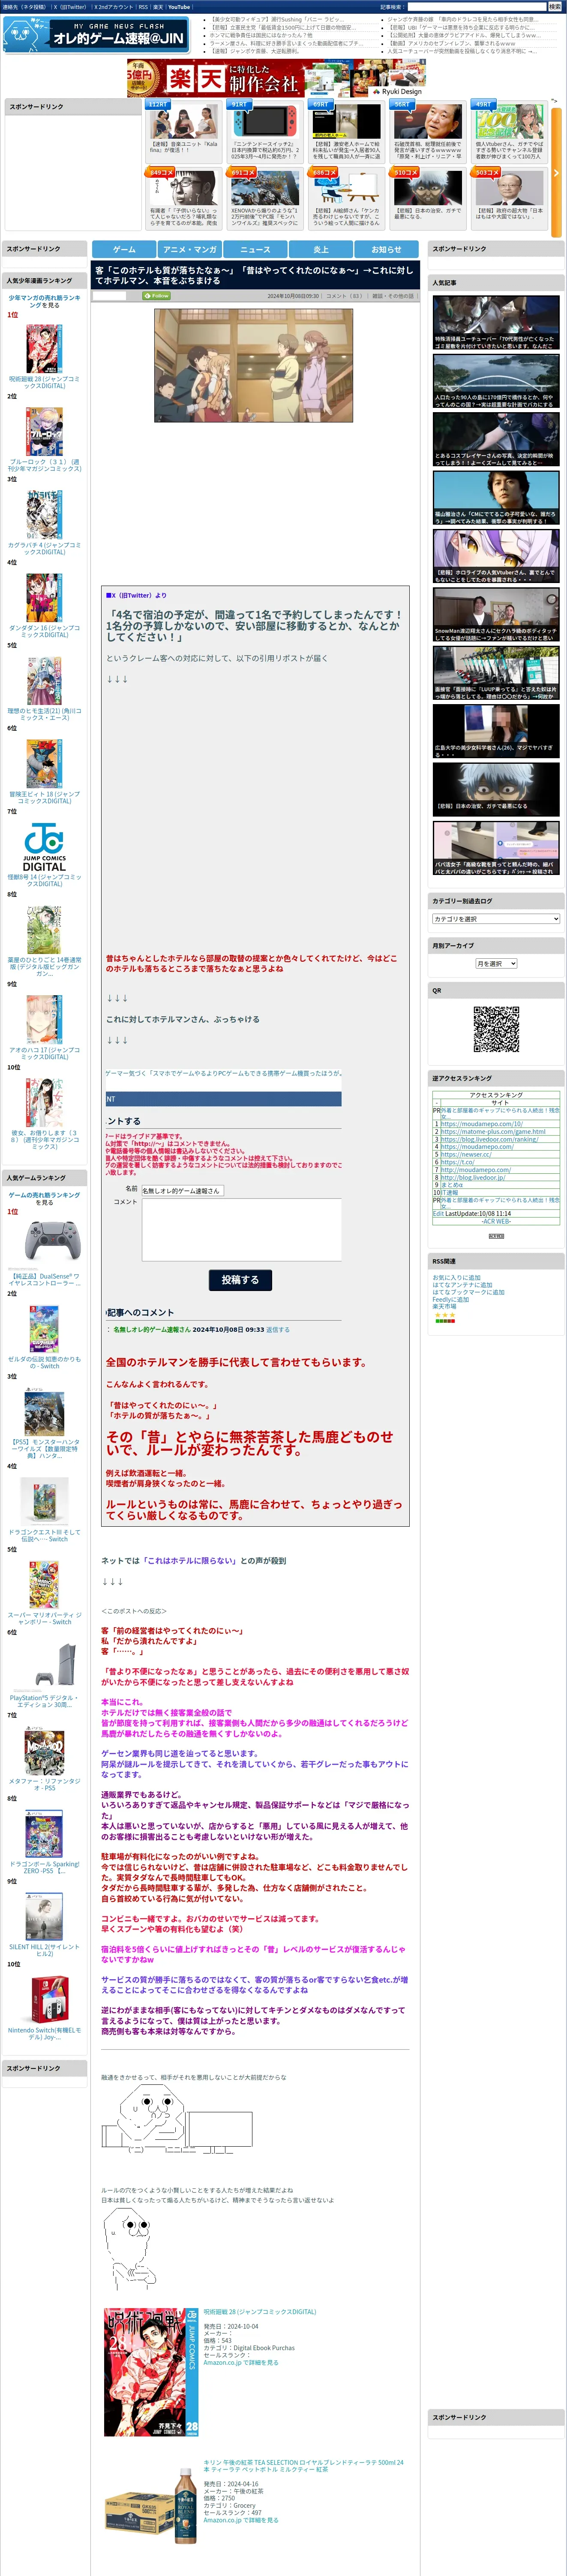
Task: Click the ブルーロック(31) ranking title link
Action: (x=45, y=465)
